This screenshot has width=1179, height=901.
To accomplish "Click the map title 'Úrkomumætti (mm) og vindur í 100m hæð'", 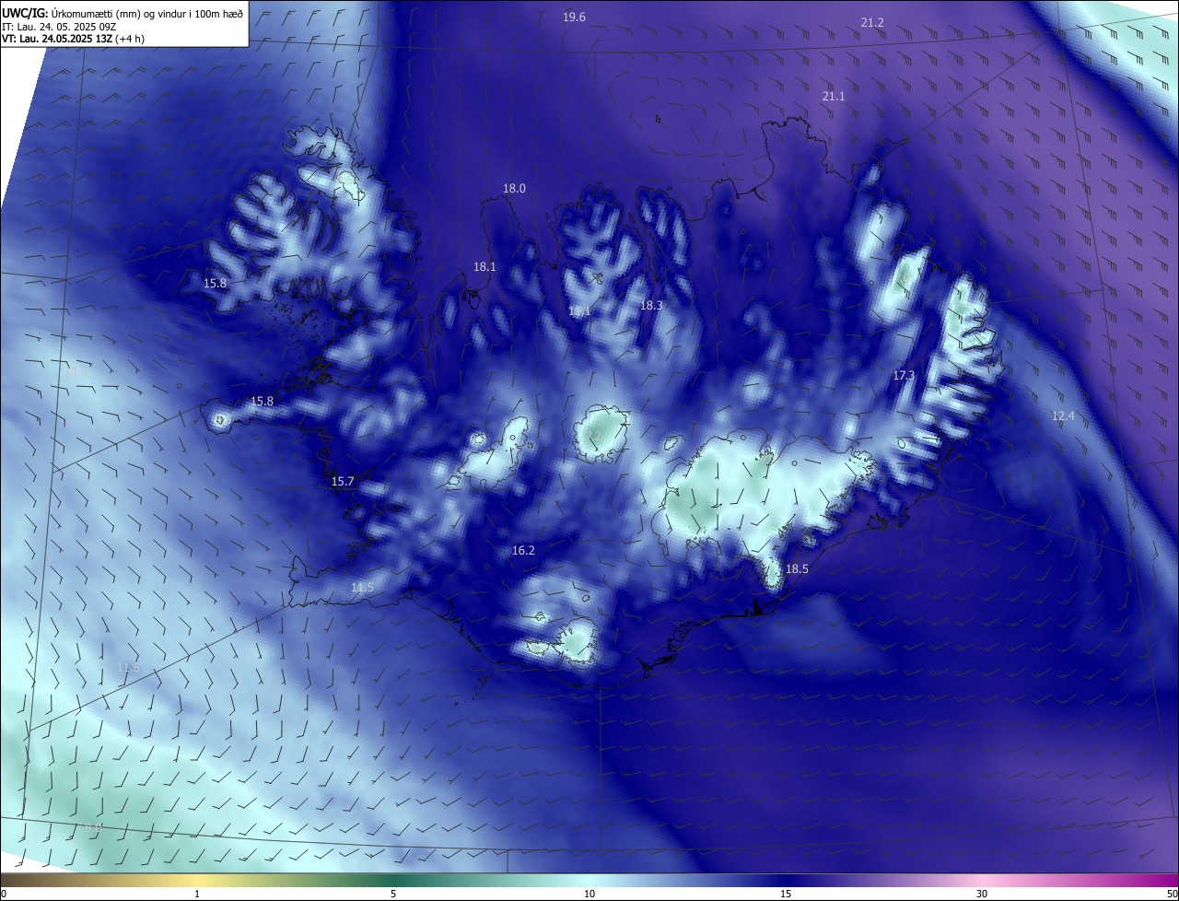I will (146, 12).
